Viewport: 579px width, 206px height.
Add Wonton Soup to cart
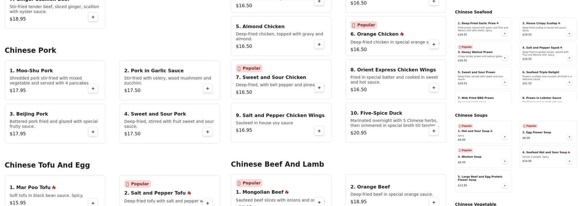coord(505,161)
